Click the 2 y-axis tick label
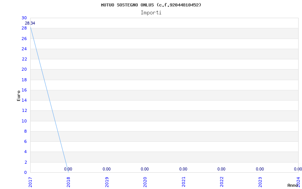 [x=25, y=162]
